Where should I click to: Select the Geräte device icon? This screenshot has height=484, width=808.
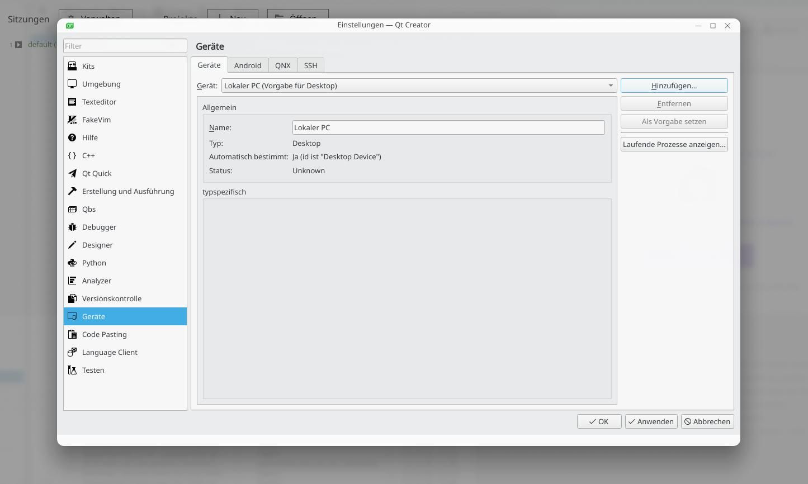72,316
